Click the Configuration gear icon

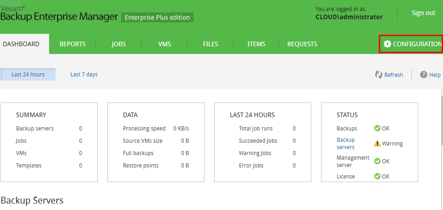coord(388,44)
